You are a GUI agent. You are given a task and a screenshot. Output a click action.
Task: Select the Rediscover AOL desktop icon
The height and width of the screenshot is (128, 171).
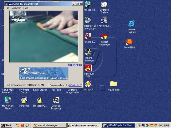click(x=88, y=68)
